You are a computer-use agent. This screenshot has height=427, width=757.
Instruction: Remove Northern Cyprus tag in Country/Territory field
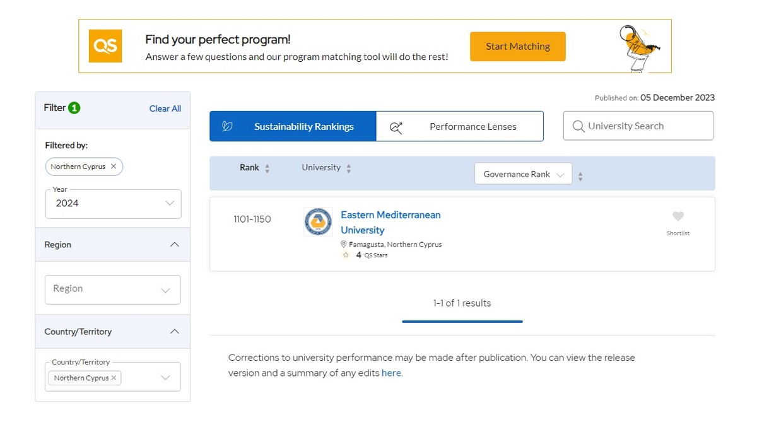coord(114,378)
